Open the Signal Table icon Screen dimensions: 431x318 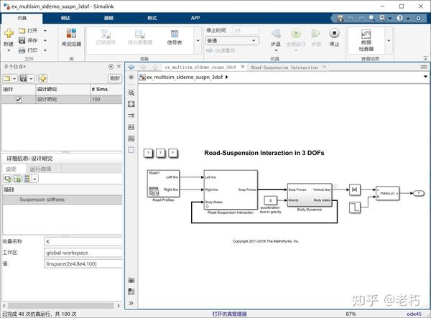click(x=175, y=34)
